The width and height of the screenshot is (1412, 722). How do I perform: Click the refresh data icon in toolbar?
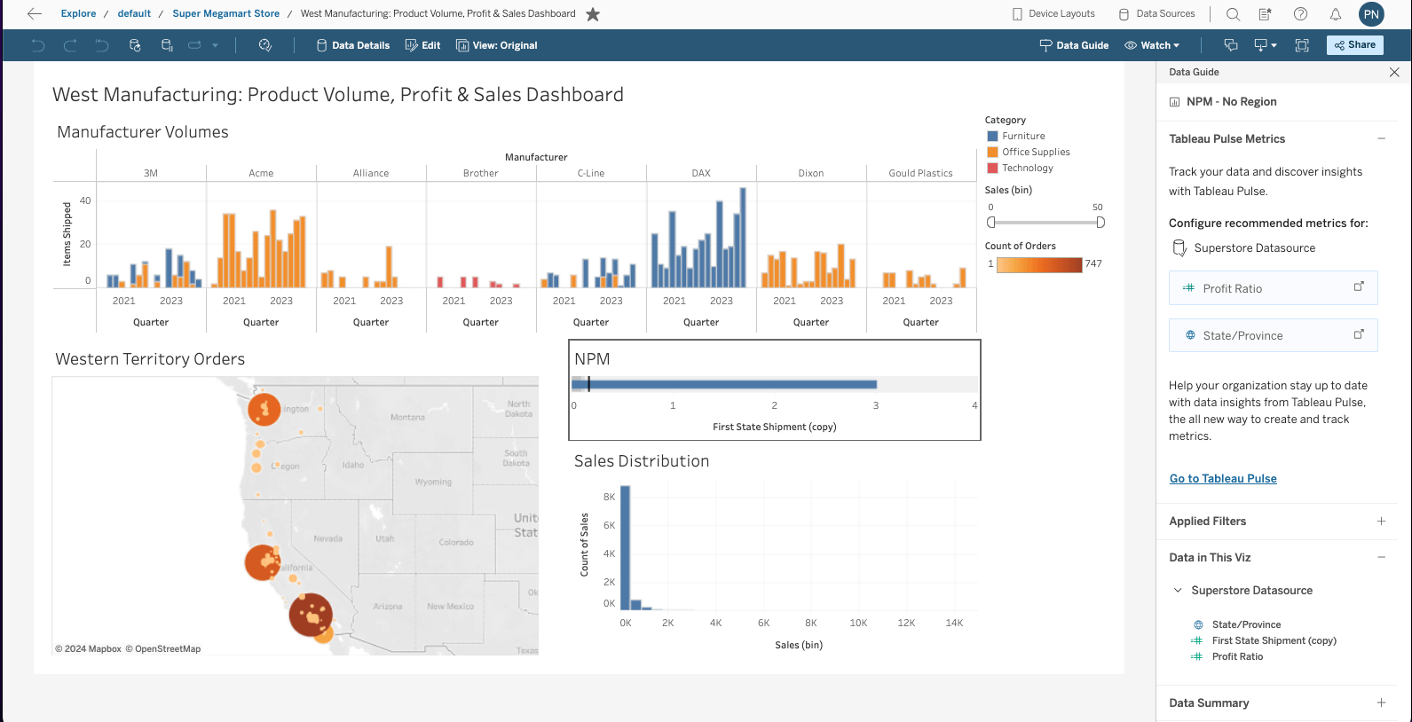click(135, 45)
